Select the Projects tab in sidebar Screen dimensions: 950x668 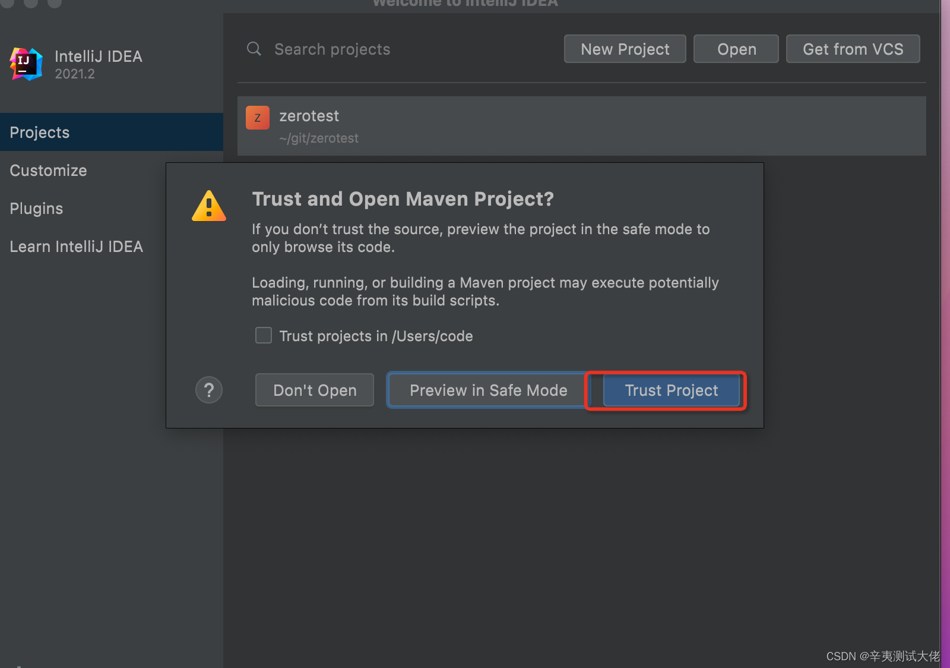tap(112, 132)
